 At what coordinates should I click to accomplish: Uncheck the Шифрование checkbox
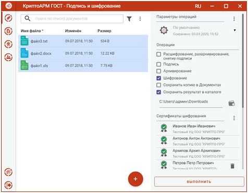[158, 78]
